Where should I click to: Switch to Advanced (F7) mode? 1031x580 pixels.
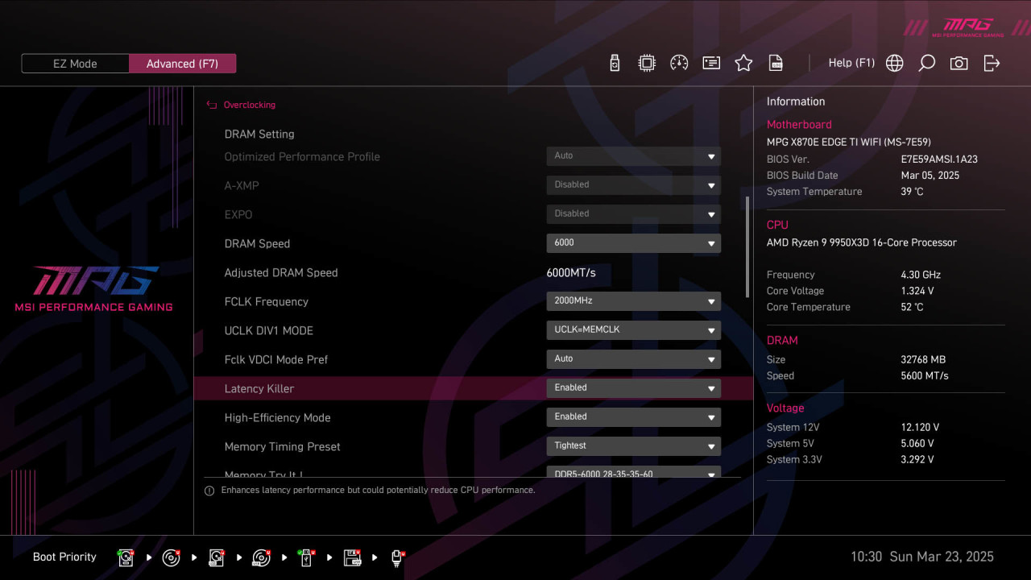coord(182,64)
